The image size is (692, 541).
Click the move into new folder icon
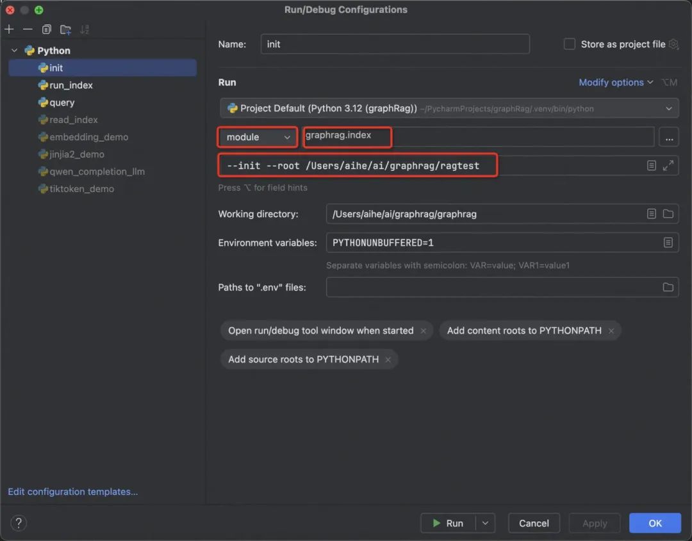[65, 29]
